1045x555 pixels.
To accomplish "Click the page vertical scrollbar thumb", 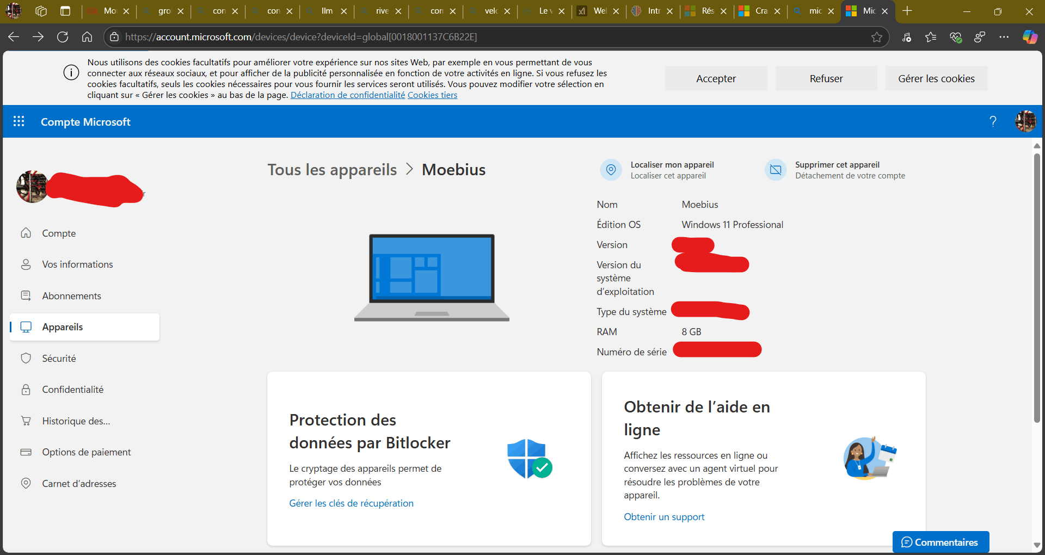I will [1037, 287].
